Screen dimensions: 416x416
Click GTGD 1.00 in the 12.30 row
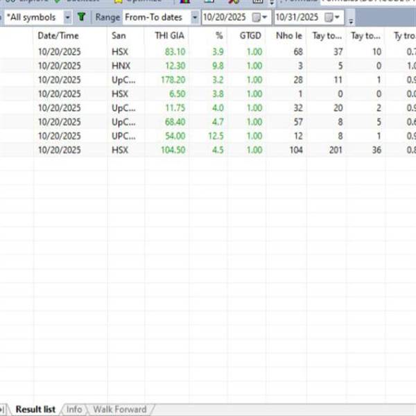click(x=254, y=66)
